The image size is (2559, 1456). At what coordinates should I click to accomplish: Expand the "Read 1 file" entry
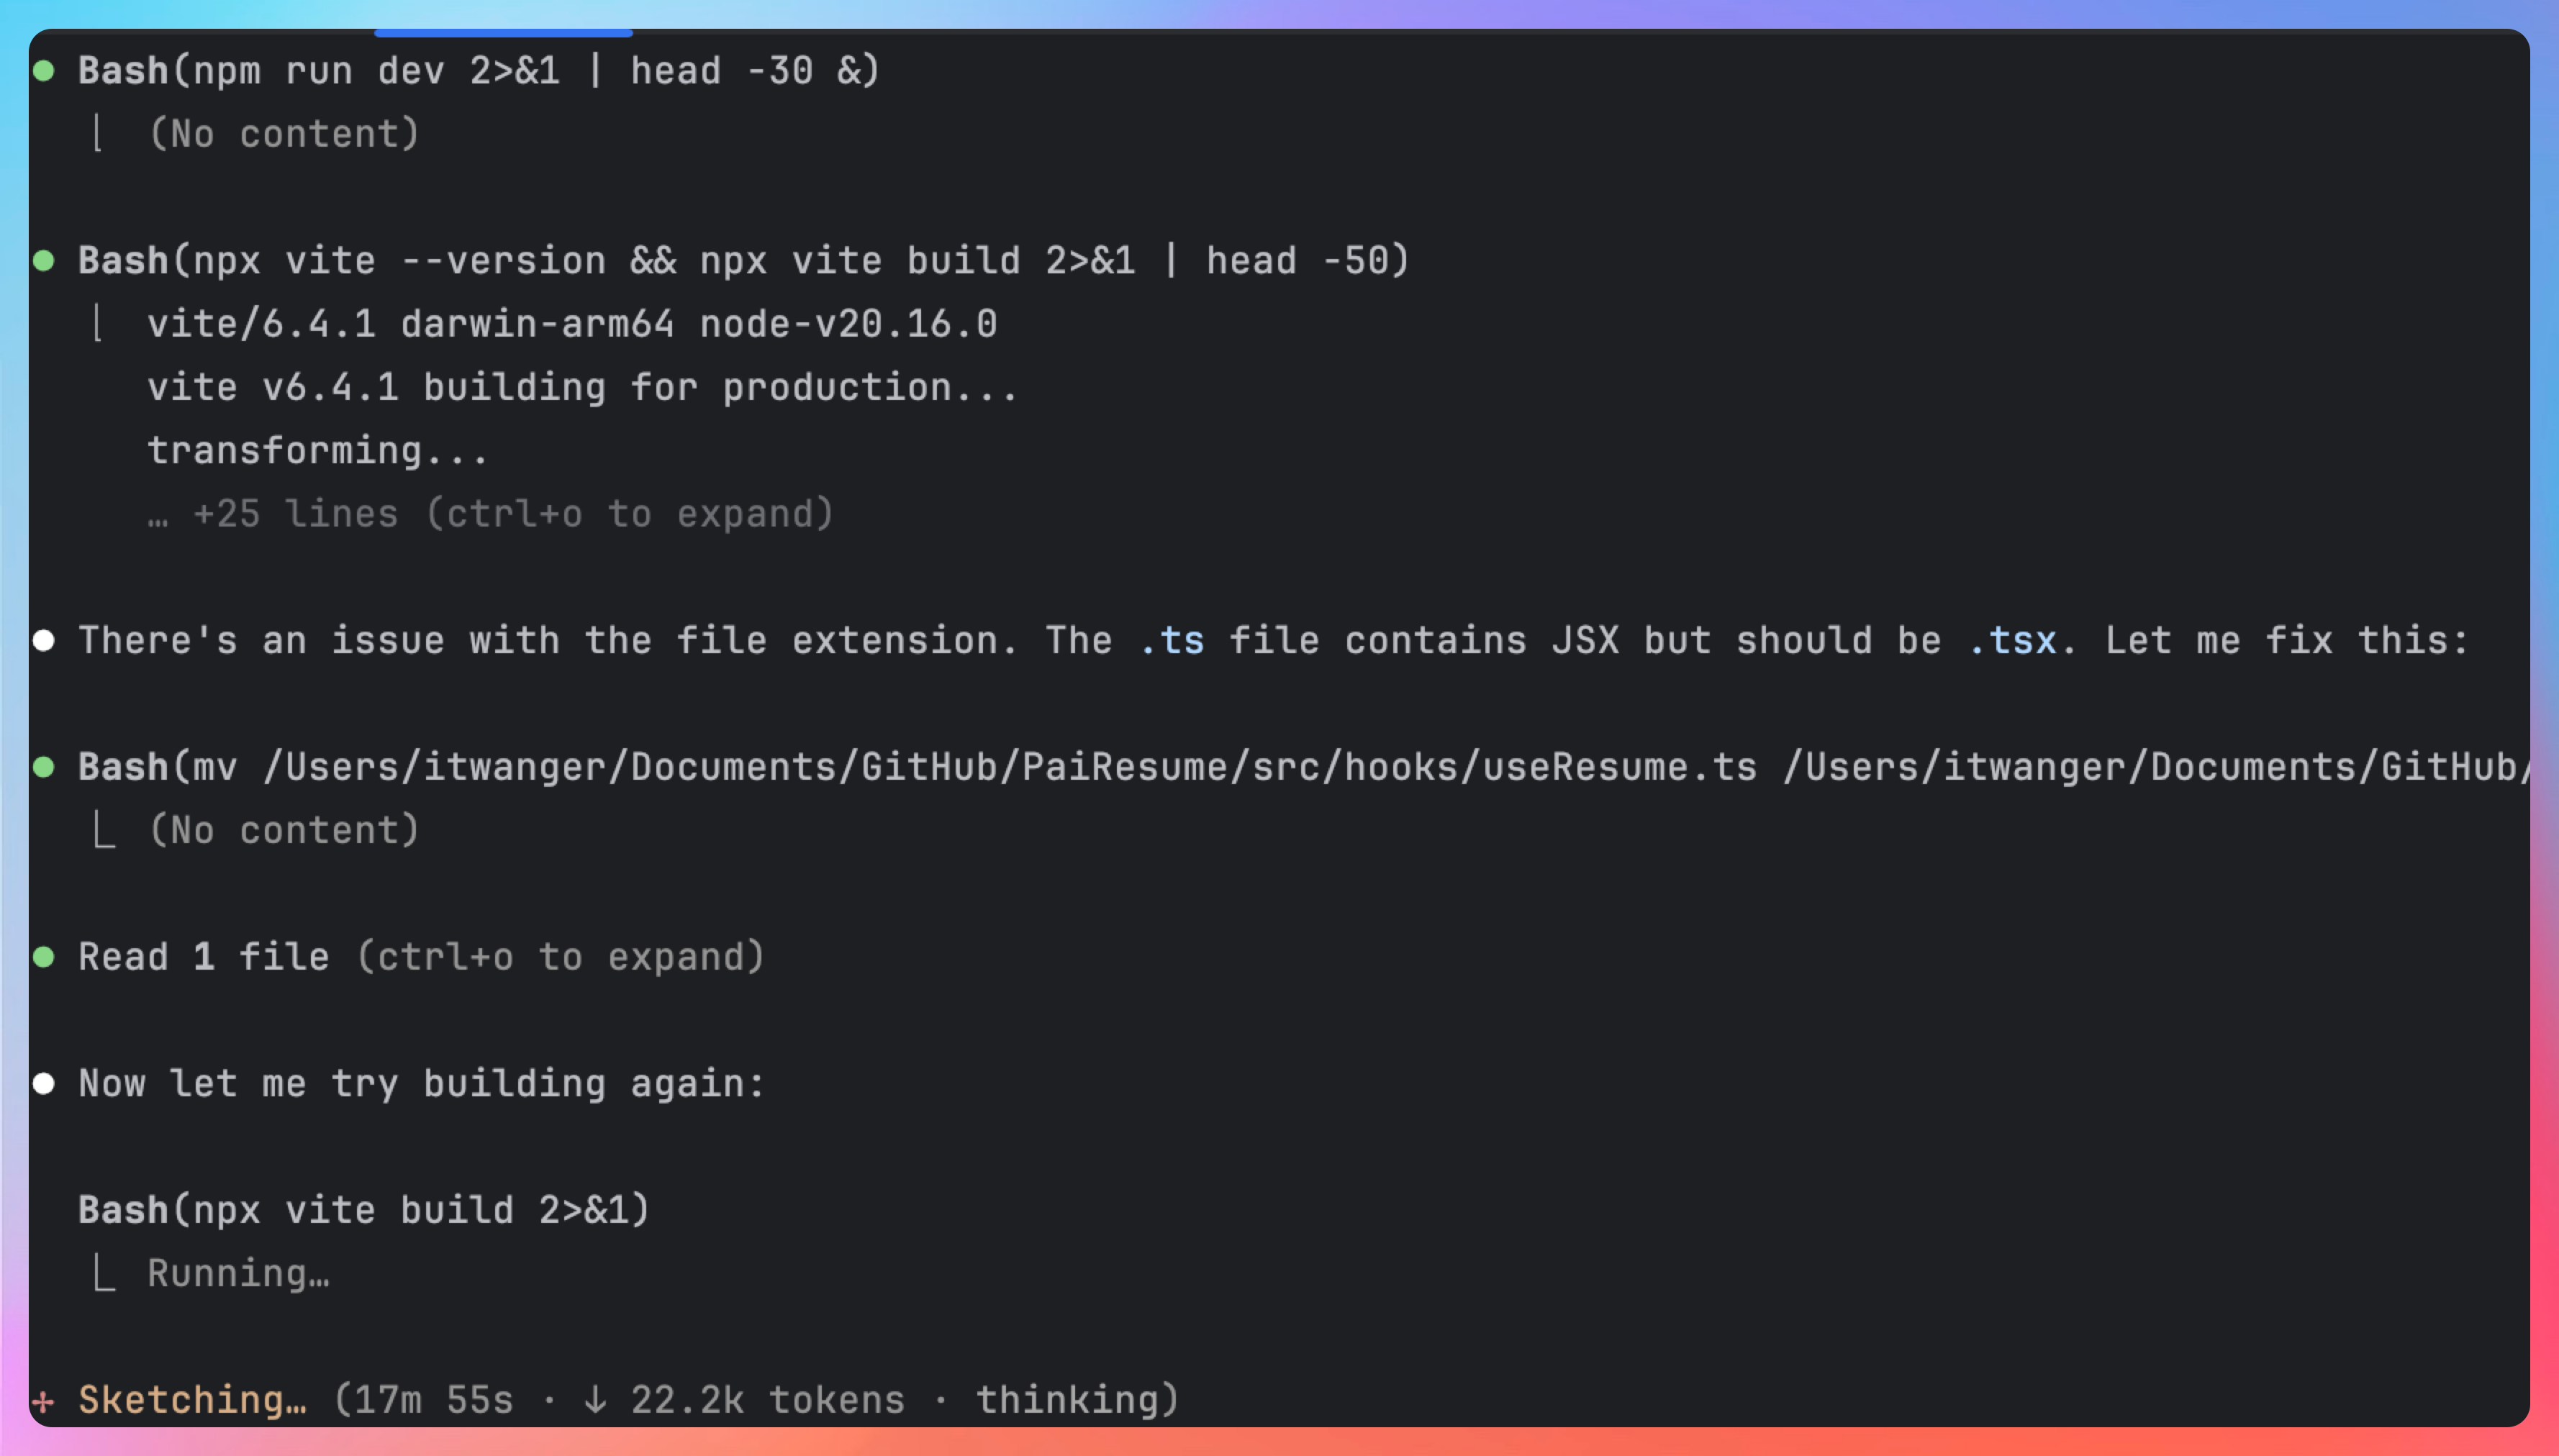coord(420,957)
